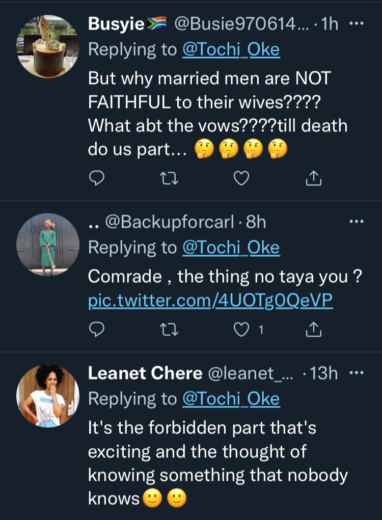Like @Backupforcarl's reply
The width and height of the screenshot is (382, 520).
[241, 330]
